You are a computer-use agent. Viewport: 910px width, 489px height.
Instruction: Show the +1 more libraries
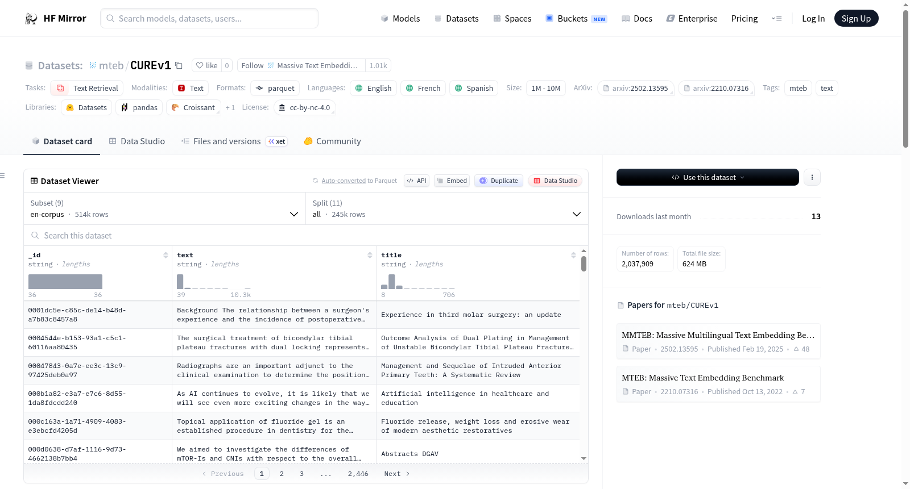230,107
